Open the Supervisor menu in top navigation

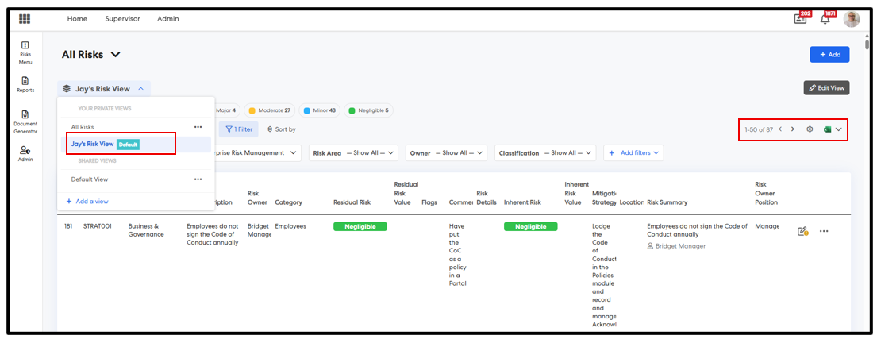122,18
